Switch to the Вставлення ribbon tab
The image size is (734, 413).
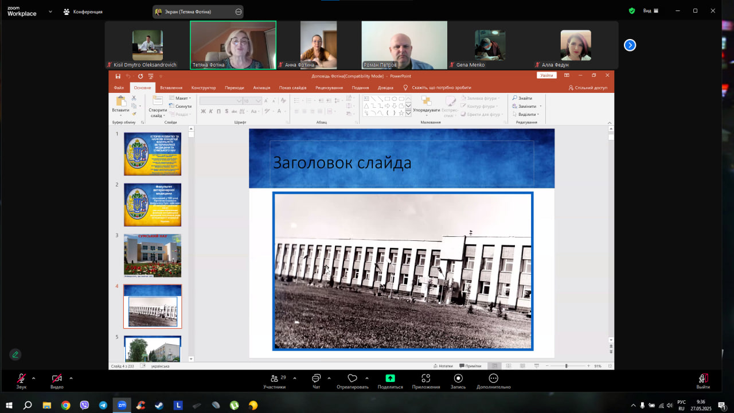(x=171, y=88)
